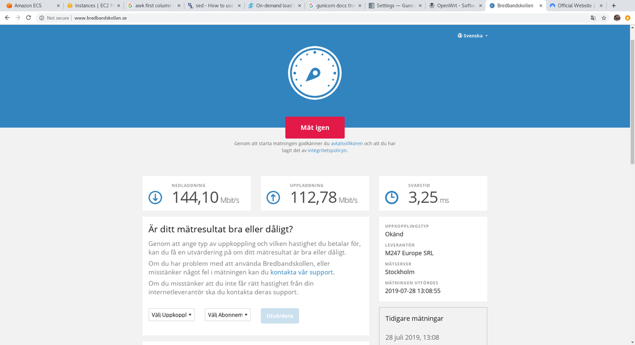635x345 pixels.
Task: Close the Bredbandskollen tab
Action: click(541, 6)
